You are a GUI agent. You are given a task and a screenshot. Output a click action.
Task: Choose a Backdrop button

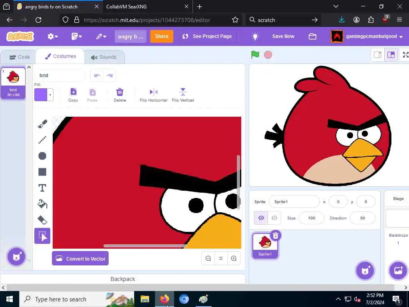[x=398, y=271]
